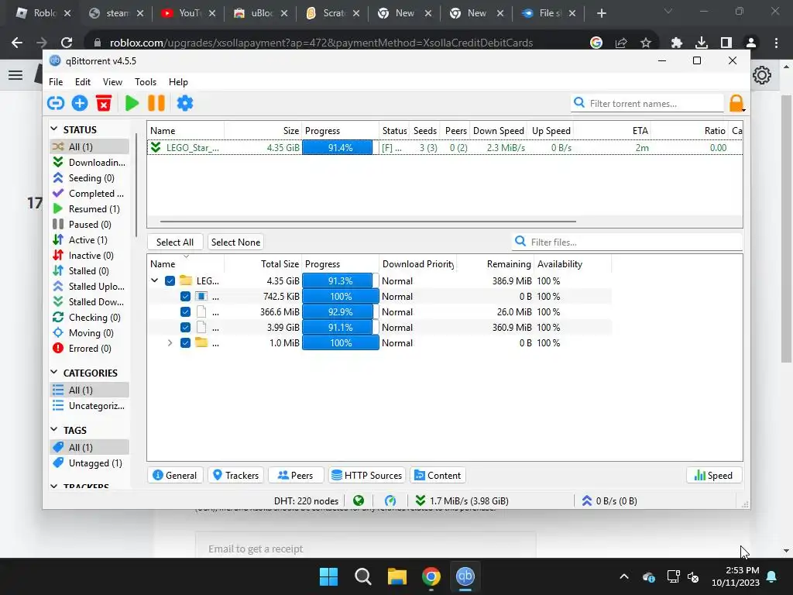This screenshot has width=793, height=595.
Task: Uncheck the 366.6 MiB file checkbox
Action: tap(186, 312)
